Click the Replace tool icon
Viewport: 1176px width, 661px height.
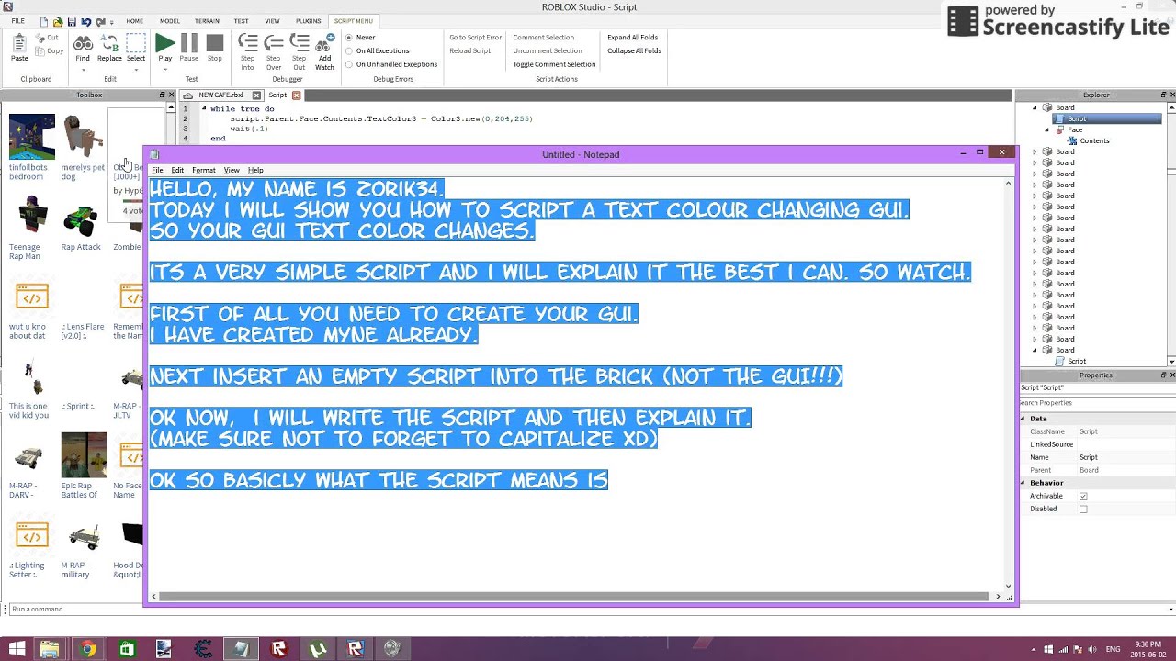tap(109, 43)
